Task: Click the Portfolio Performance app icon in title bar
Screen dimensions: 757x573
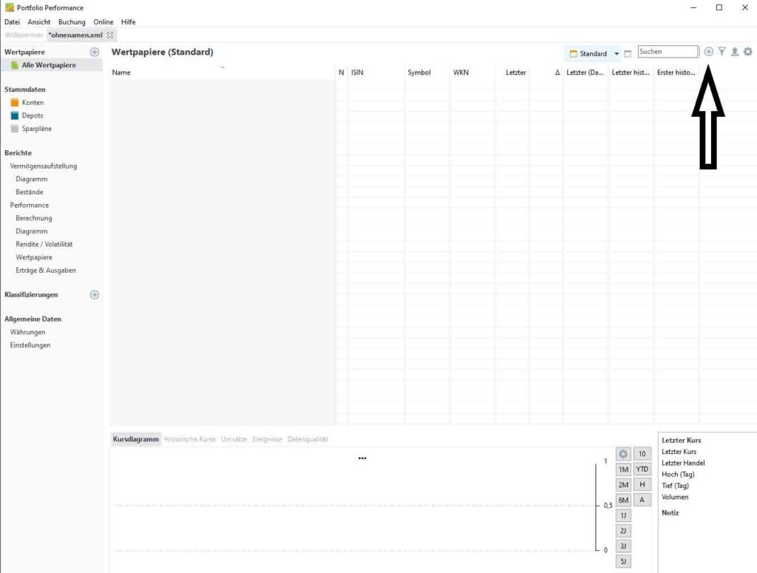Action: pos(9,7)
